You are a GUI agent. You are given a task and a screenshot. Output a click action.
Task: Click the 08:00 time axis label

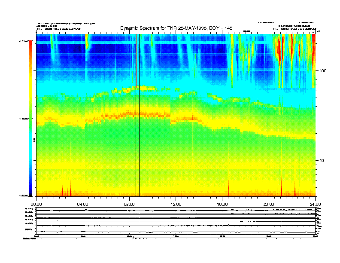(x=130, y=205)
